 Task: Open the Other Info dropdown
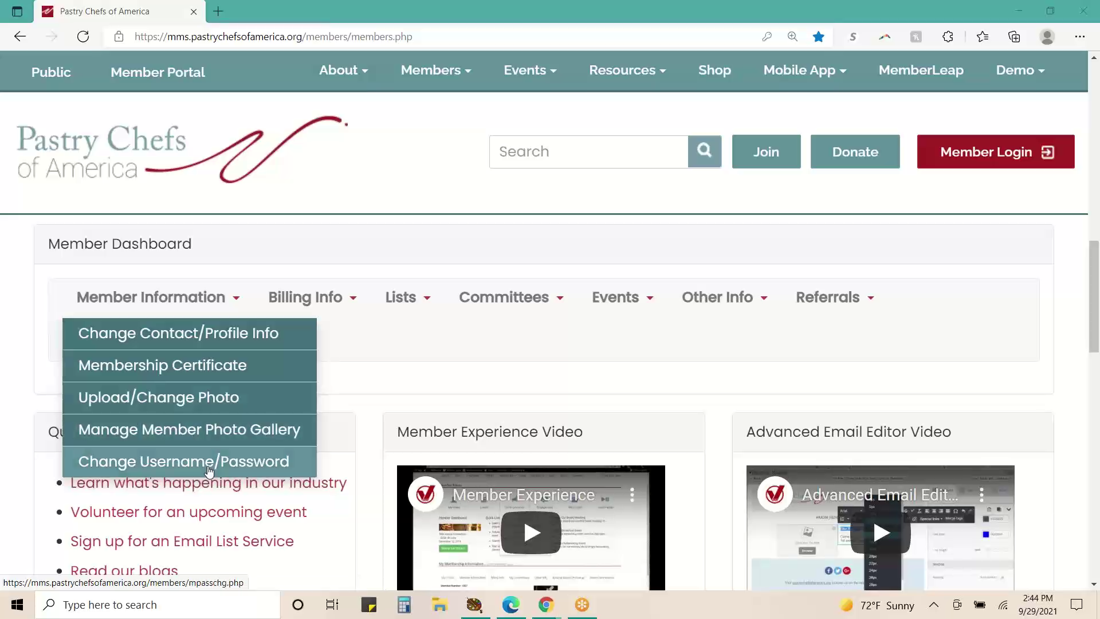pos(724,297)
